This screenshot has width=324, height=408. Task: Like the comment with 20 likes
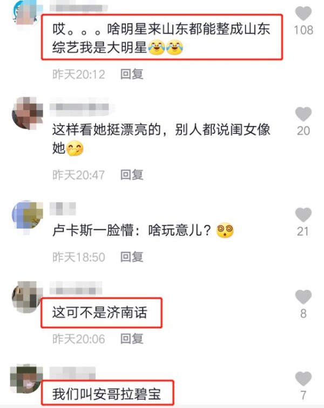pyautogui.click(x=303, y=114)
